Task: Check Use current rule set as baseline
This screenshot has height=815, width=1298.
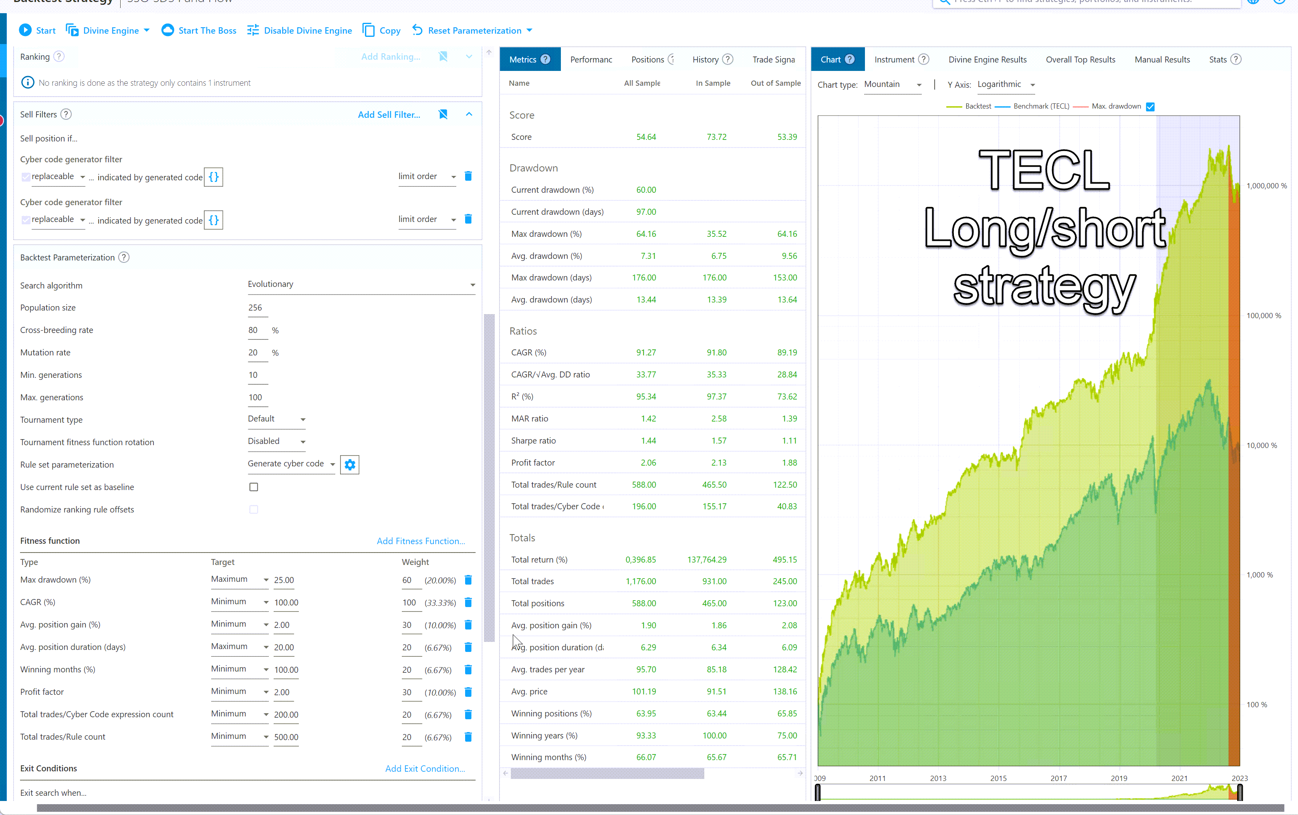Action: coord(254,487)
